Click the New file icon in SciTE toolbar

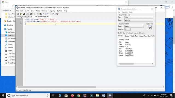(x=18, y=14)
